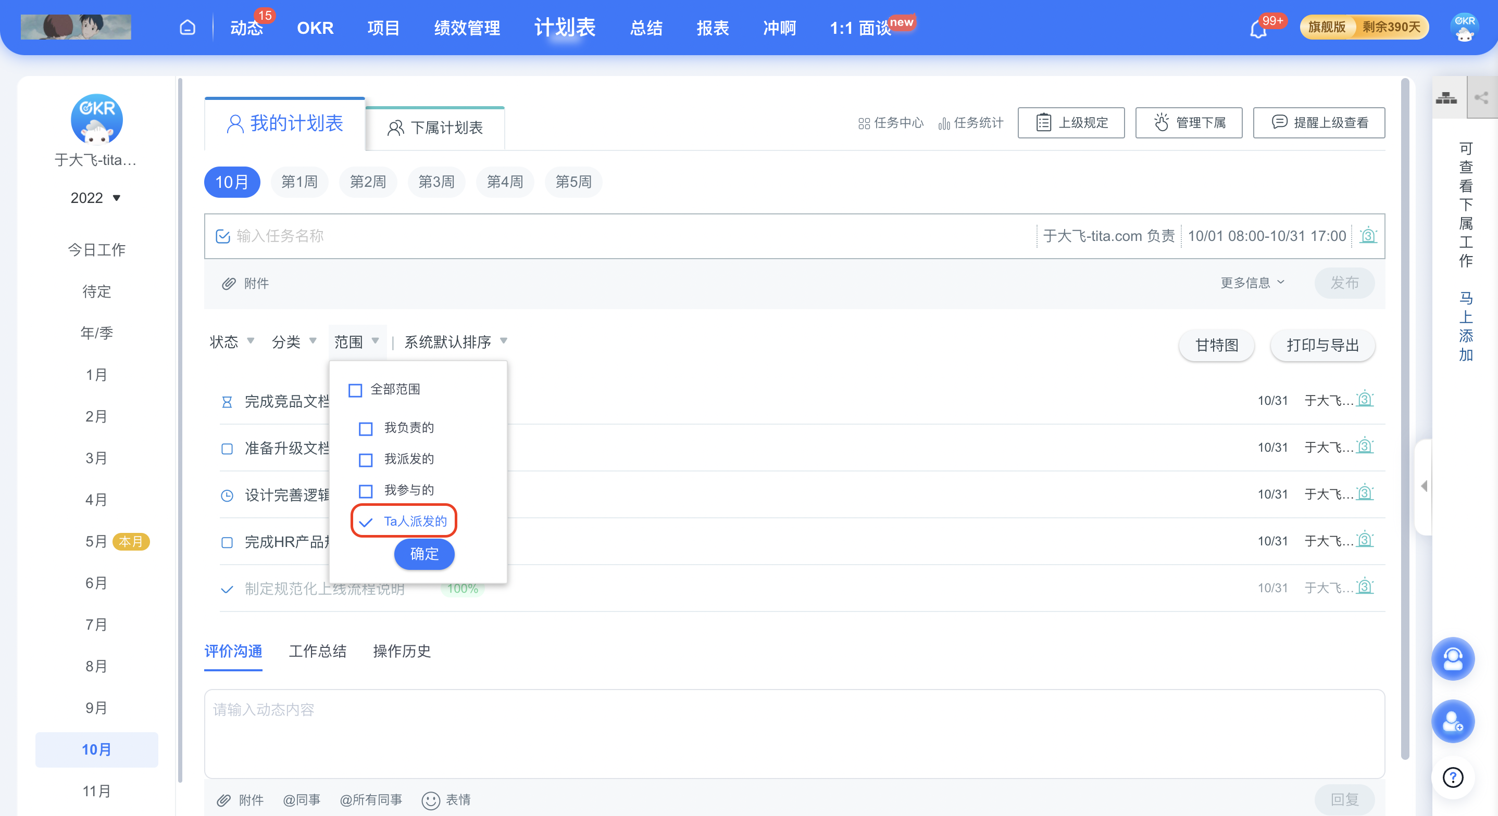The width and height of the screenshot is (1498, 816).
Task: Click the 确定 confirm button
Action: [424, 554]
